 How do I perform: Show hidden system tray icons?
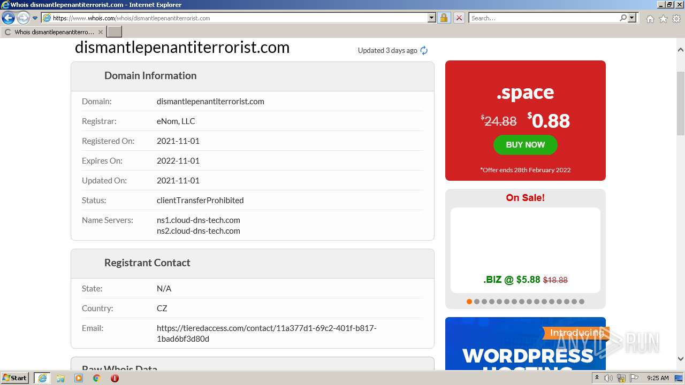point(597,378)
